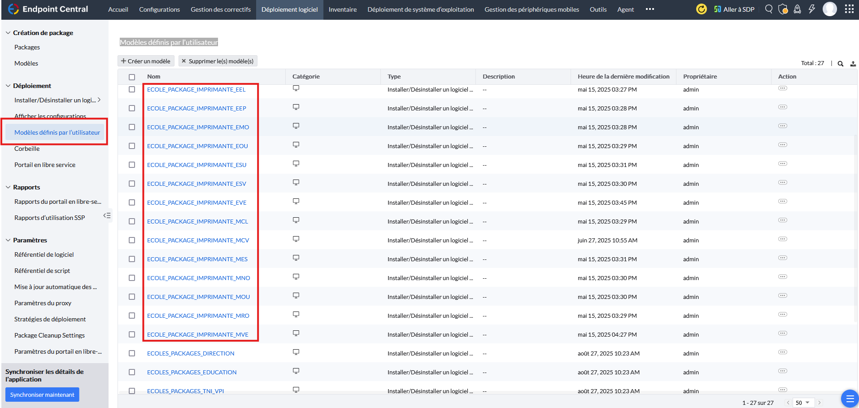Collapse the Rapports section
The width and height of the screenshot is (859, 408).
(8, 187)
